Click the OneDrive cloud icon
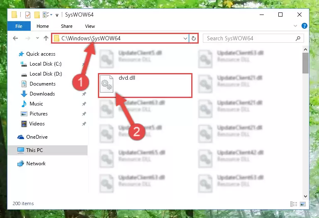Screen dimensions: 319x218 [21, 137]
